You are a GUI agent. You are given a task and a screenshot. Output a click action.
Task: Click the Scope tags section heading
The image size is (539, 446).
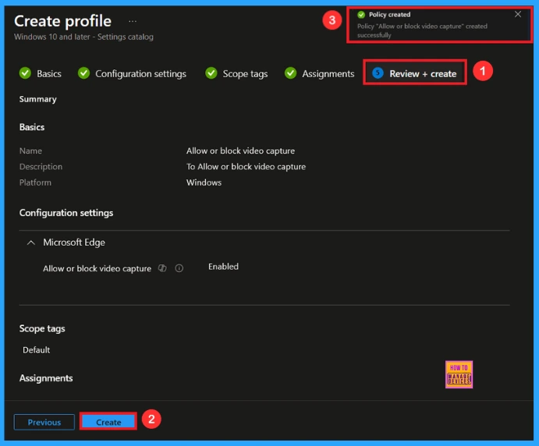42,329
